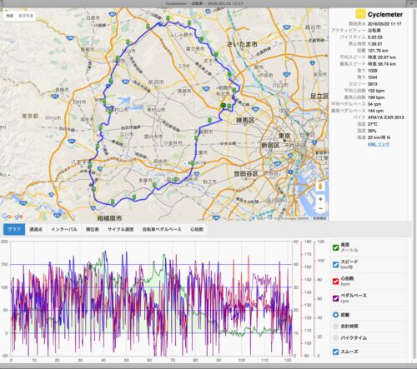The image size is (417, 369).
Task: Click the Google logo on map
Action: click(13, 216)
